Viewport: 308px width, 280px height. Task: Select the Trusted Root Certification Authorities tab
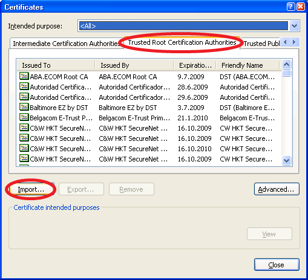tap(182, 42)
